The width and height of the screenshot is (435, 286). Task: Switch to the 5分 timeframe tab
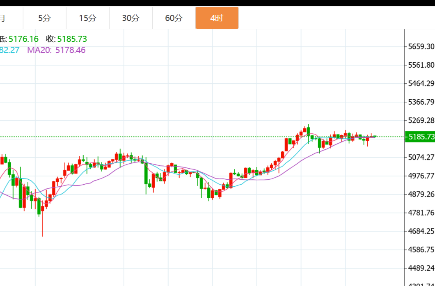click(44, 18)
